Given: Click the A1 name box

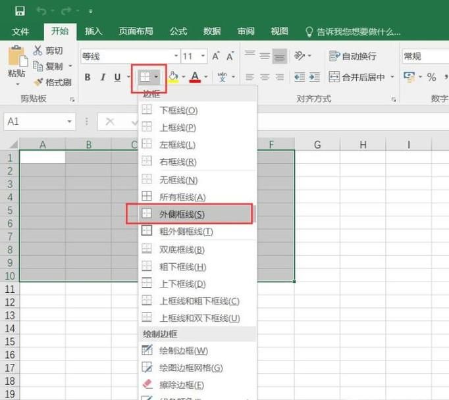Looking at the screenshot, I should coord(40,122).
